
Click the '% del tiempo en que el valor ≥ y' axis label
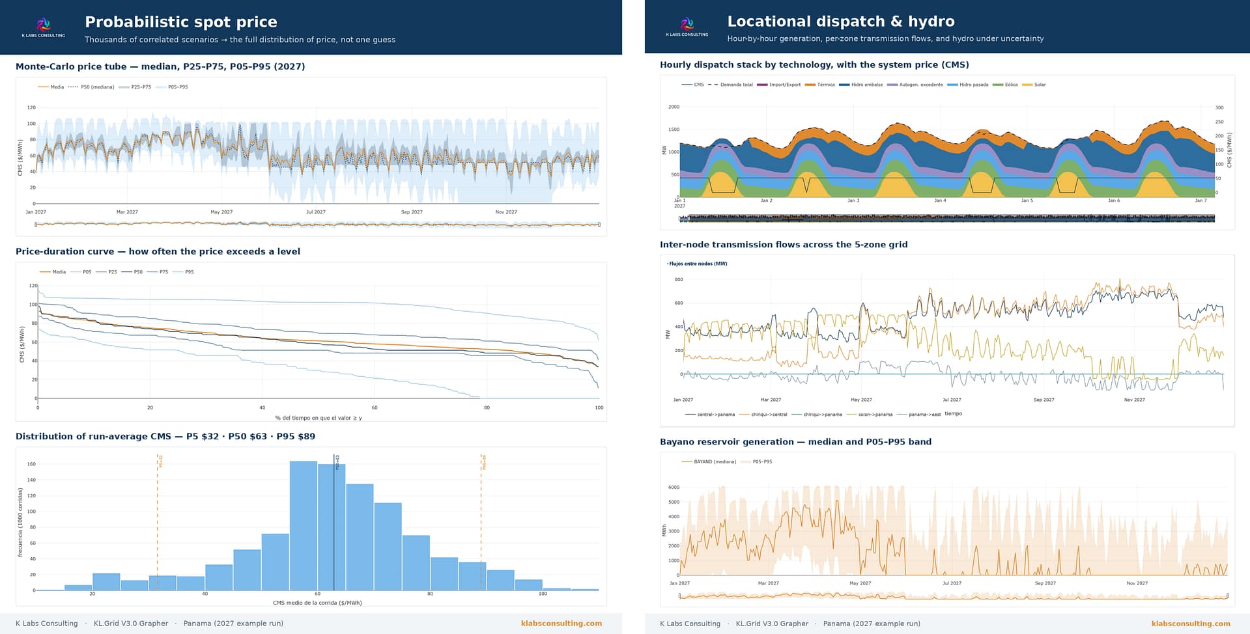coord(319,418)
